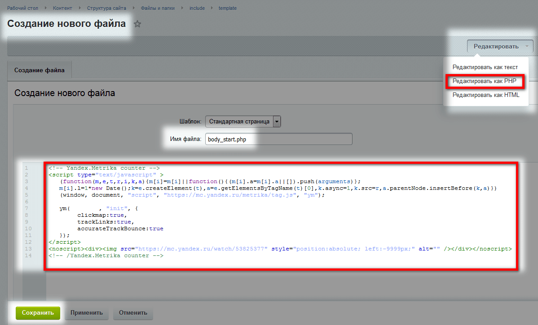Click the line with metrika/tag.js URL
538x325 pixels.
pos(192,195)
